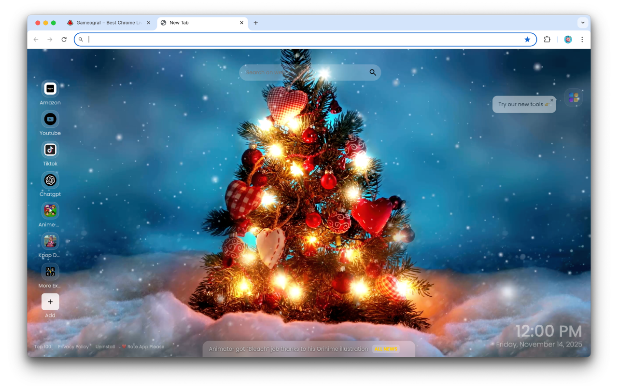This screenshot has width=618, height=386.
Task: Open the Chatgpt shortcut icon
Action: pyautogui.click(x=50, y=180)
